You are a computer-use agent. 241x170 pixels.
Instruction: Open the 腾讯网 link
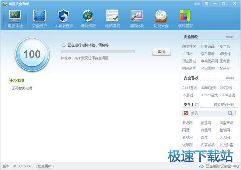point(225,130)
